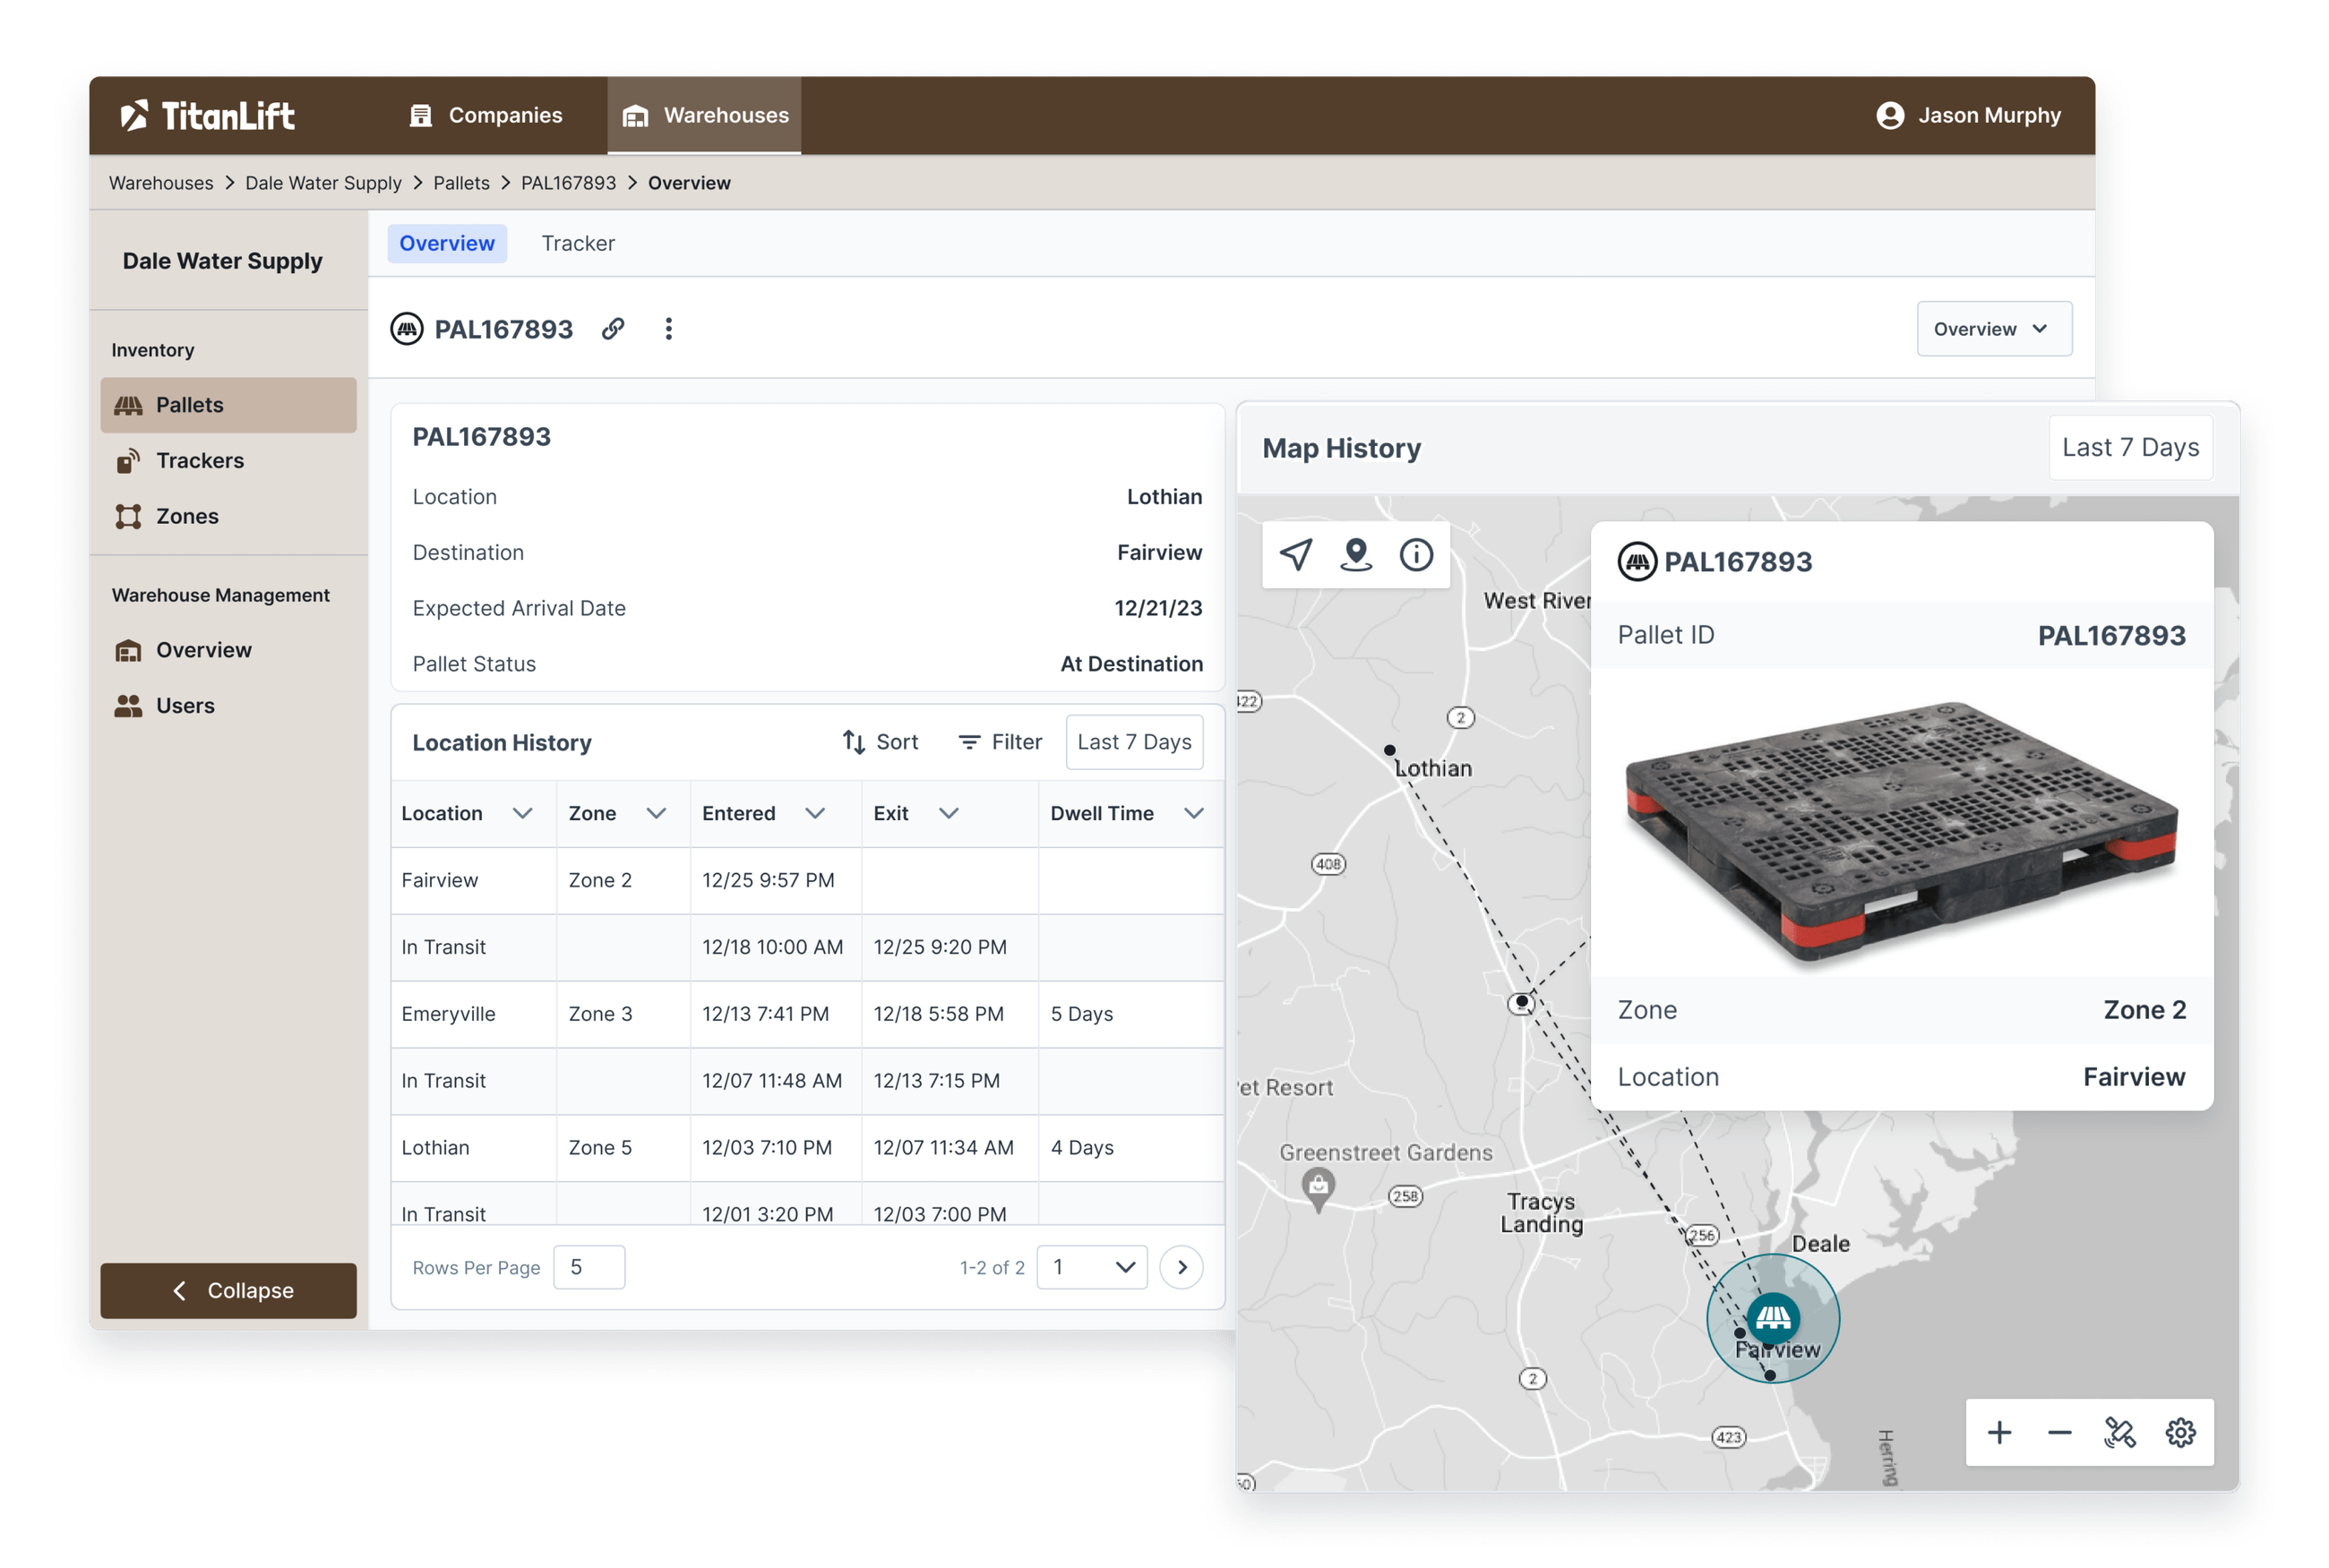Select the Pallets icon in the sidebar

point(131,405)
